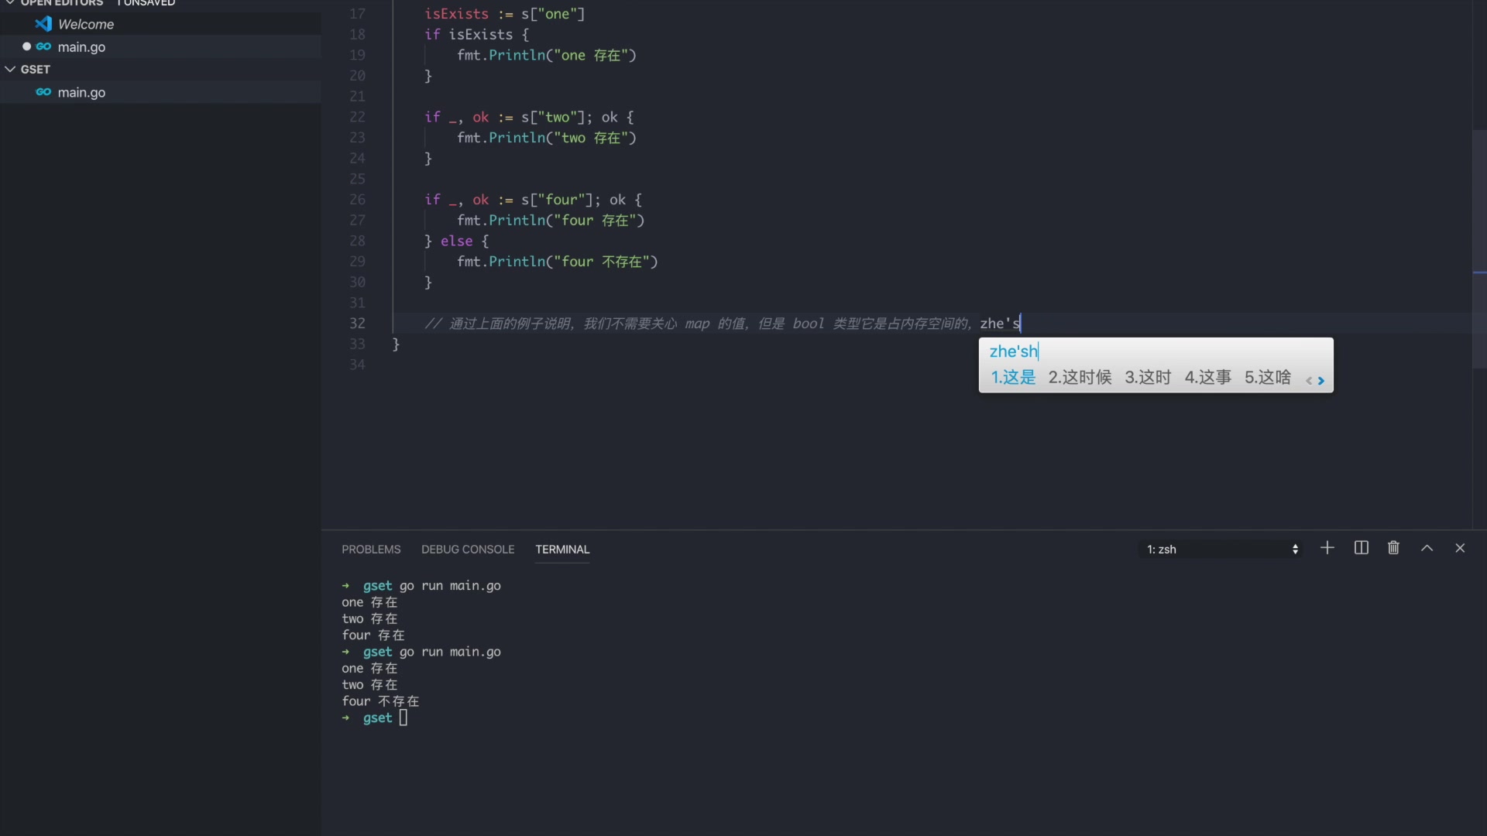Open main.go from the GSET folder

81,92
